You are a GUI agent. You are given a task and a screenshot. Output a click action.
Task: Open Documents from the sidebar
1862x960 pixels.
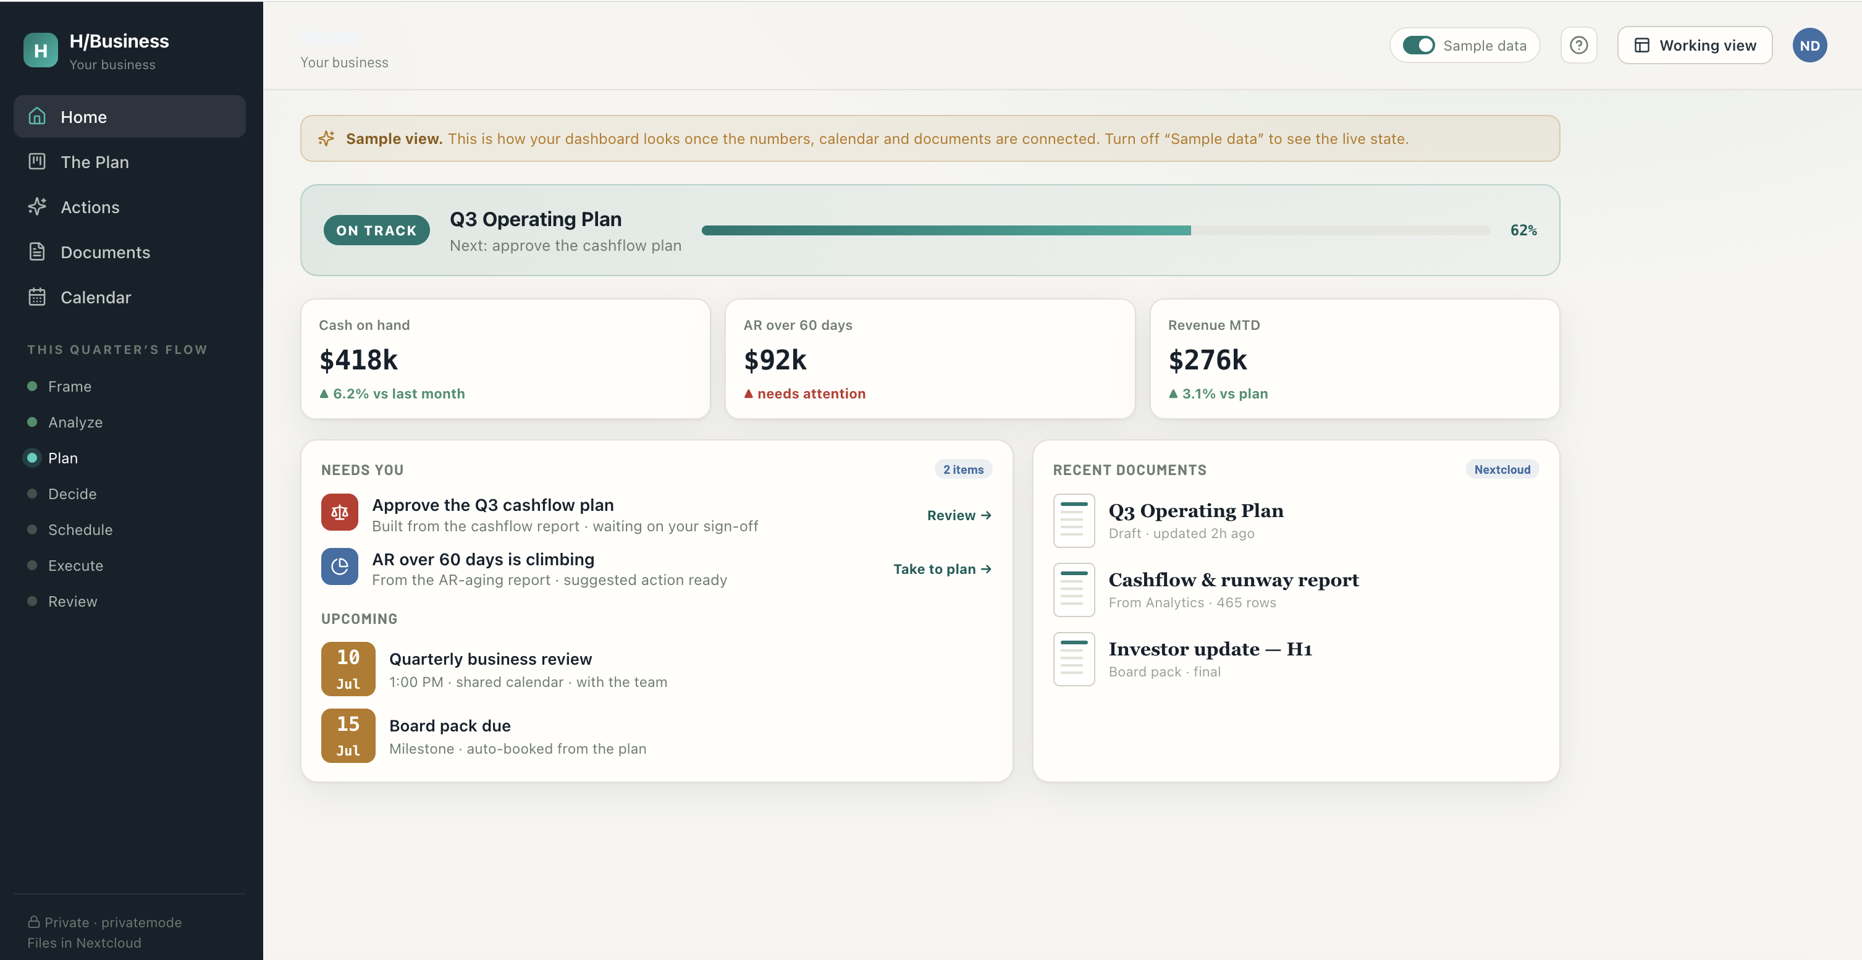coord(129,252)
